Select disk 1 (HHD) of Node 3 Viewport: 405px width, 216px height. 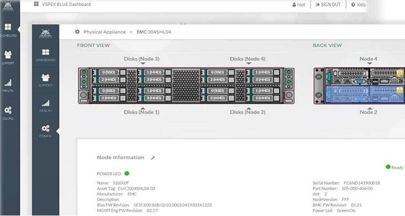154,72
